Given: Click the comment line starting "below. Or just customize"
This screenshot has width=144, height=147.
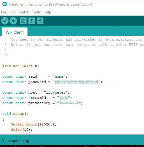Looking at the screenshot, I should (x=74, y=45).
